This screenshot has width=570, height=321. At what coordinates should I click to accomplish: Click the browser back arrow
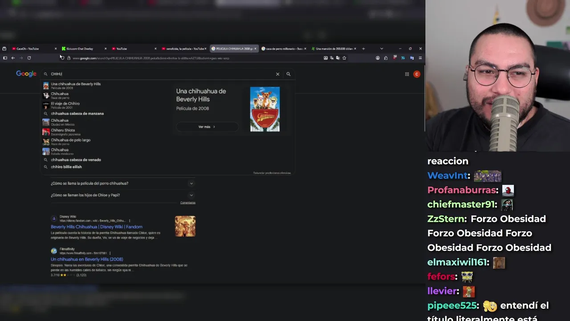click(13, 58)
